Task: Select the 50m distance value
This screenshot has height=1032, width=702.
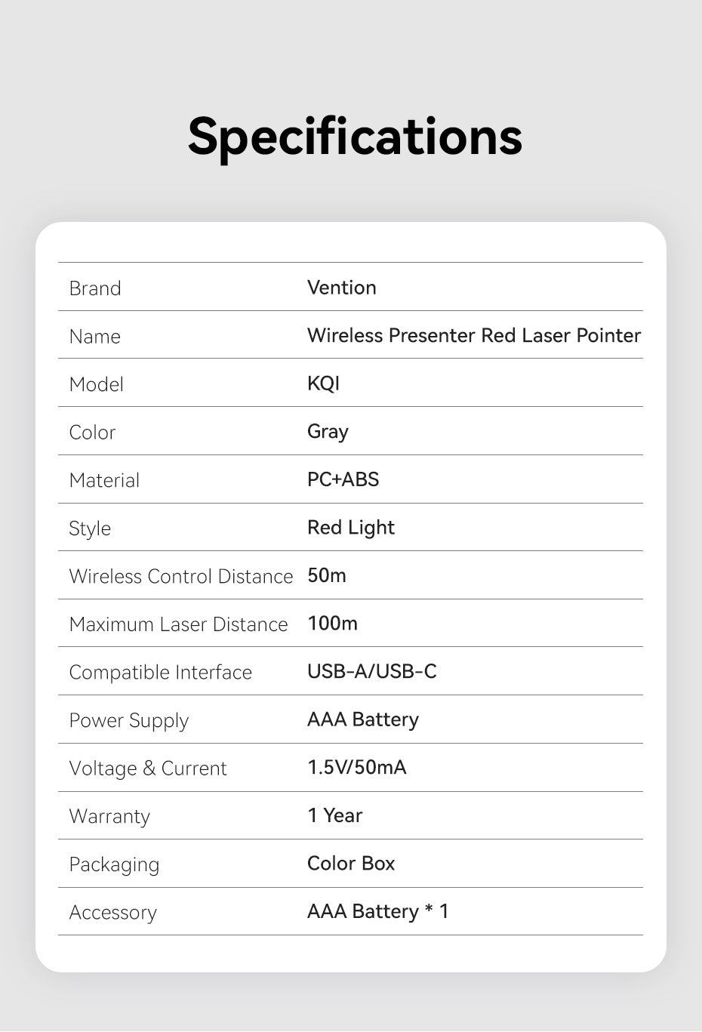Action: pos(327,575)
